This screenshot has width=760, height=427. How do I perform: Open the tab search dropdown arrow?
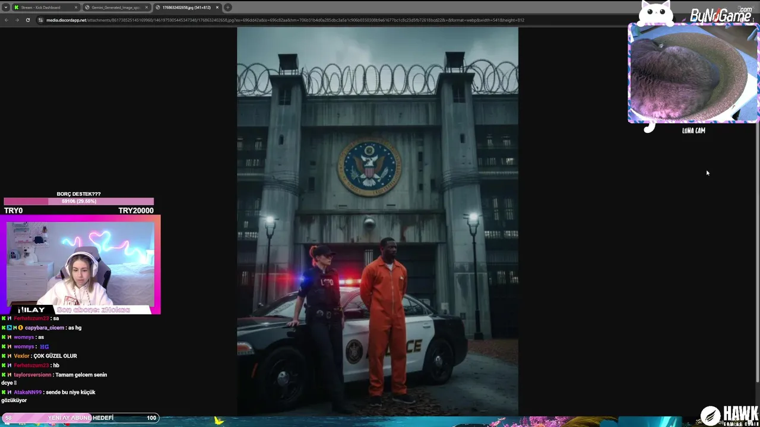[x=5, y=7]
